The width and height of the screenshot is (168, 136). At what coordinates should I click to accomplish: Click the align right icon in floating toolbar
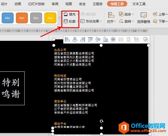click(x=83, y=39)
